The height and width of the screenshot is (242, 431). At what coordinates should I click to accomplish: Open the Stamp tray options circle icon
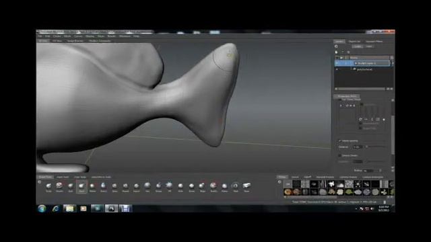[x=279, y=182]
